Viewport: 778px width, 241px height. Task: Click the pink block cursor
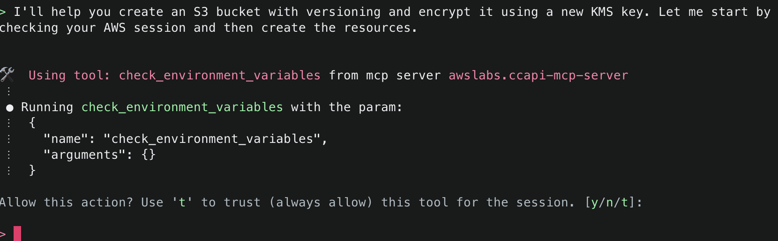[x=17, y=234]
